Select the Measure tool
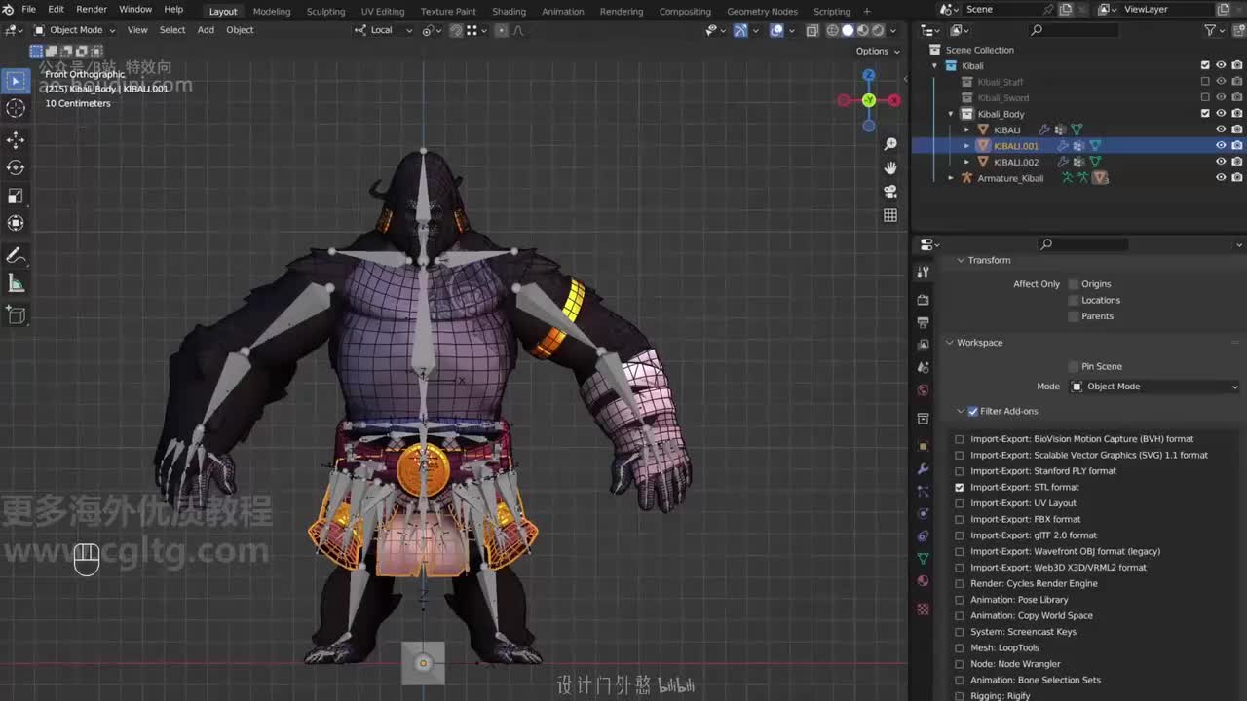This screenshot has width=1247, height=701. [16, 283]
